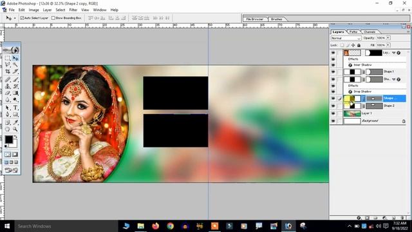The image size is (412, 232).
Task: Select the Gradient tool
Action: click(15, 93)
